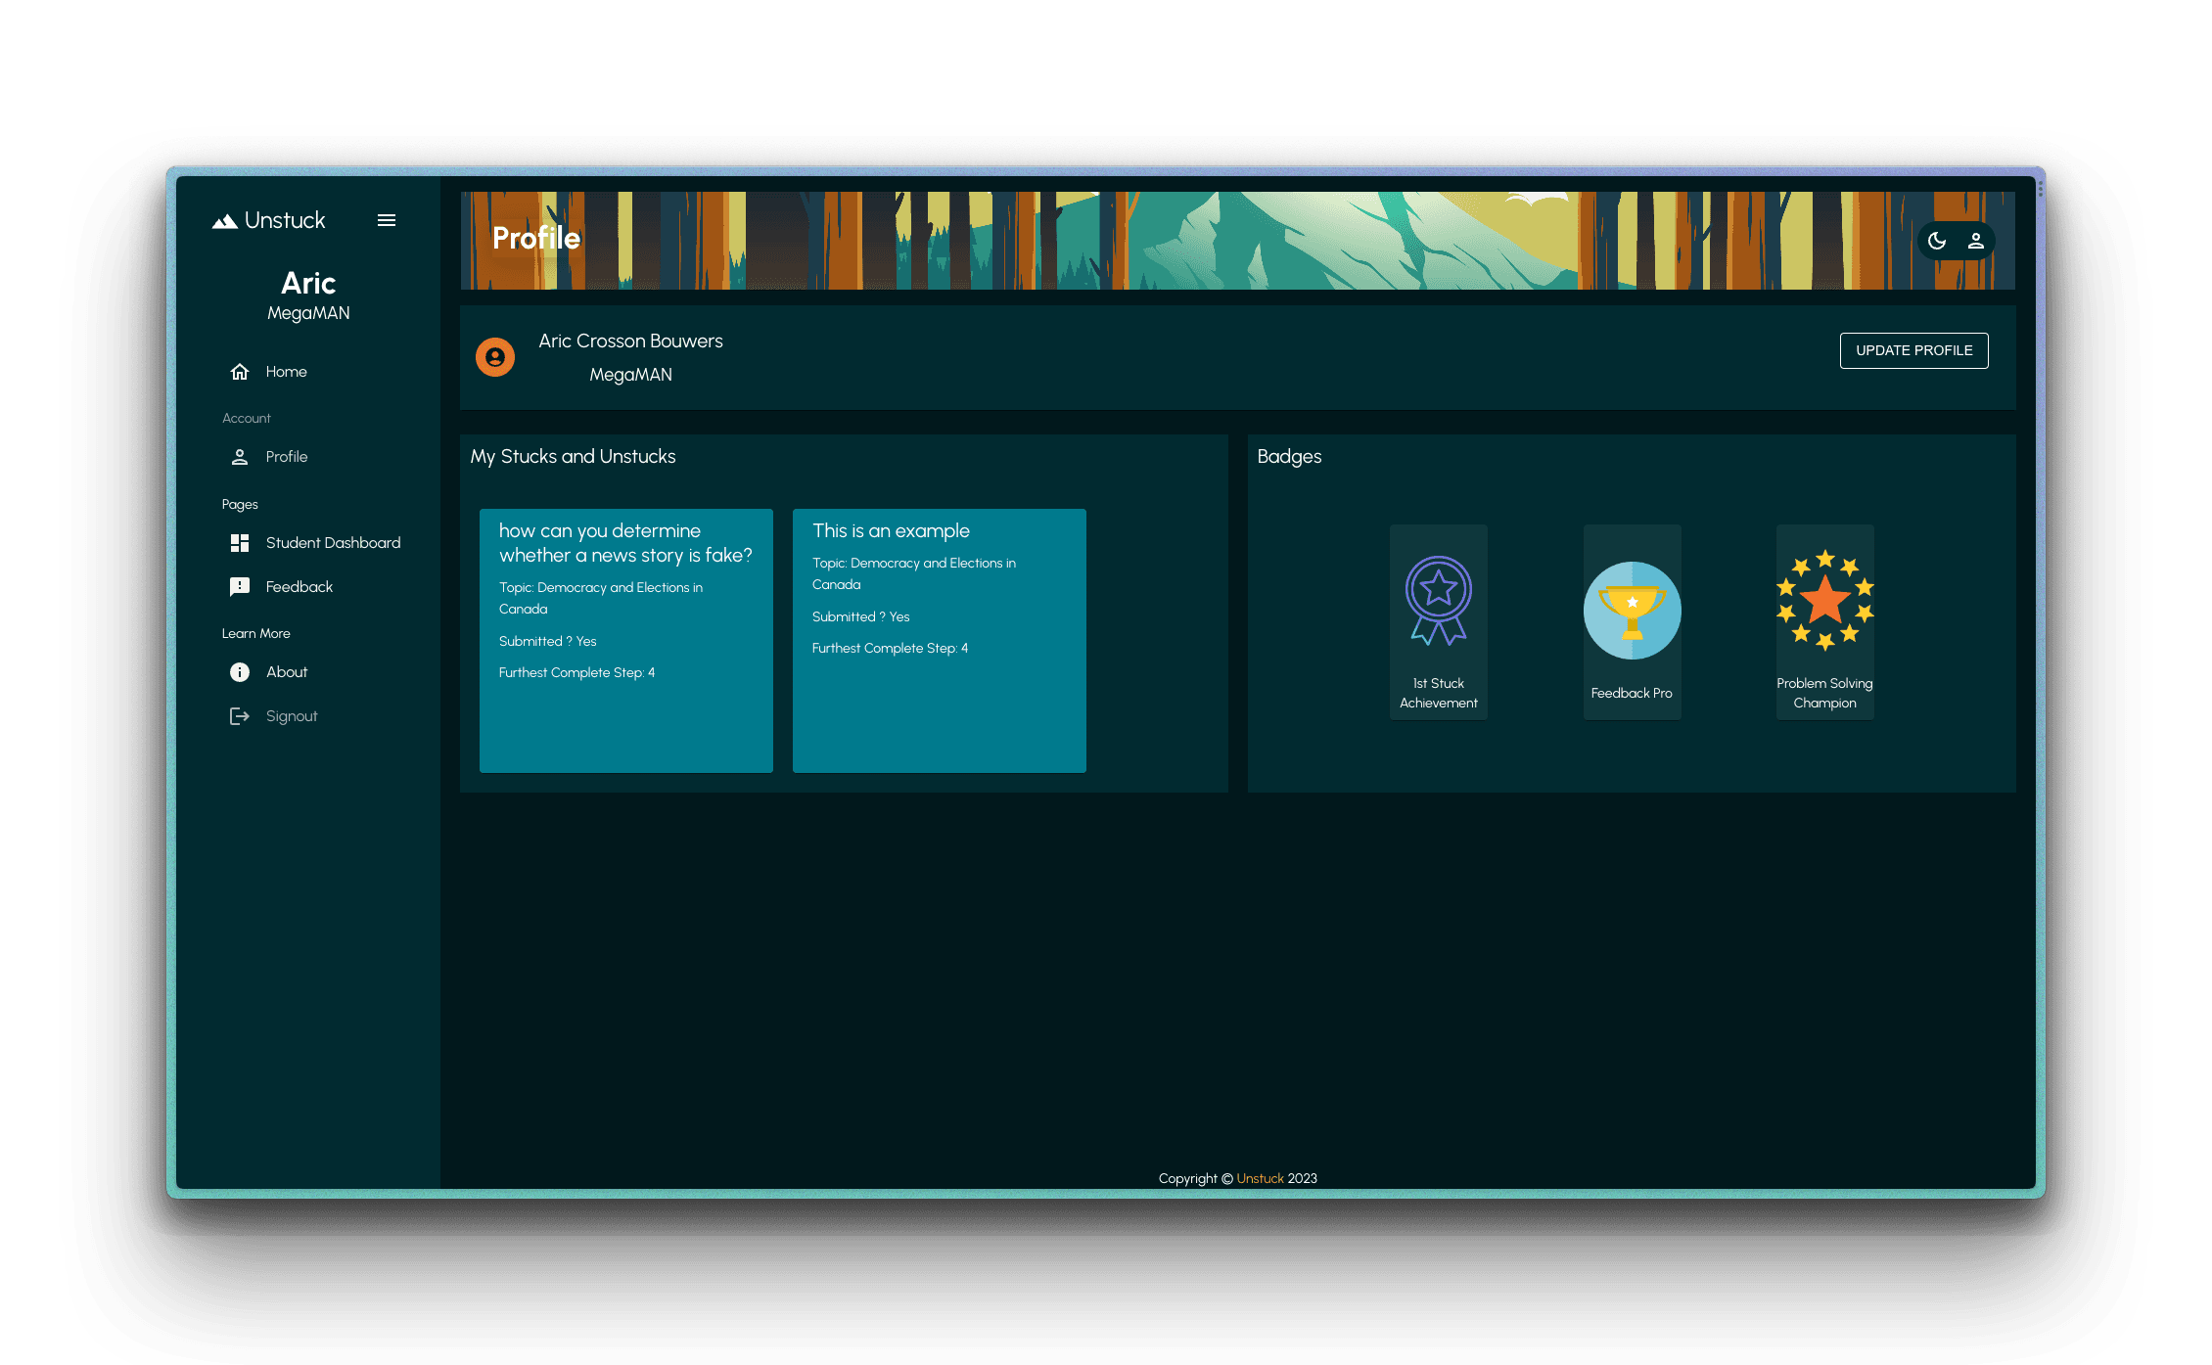This screenshot has width=2212, height=1365.
Task: Click the Student Dashboard grid icon
Action: click(240, 543)
